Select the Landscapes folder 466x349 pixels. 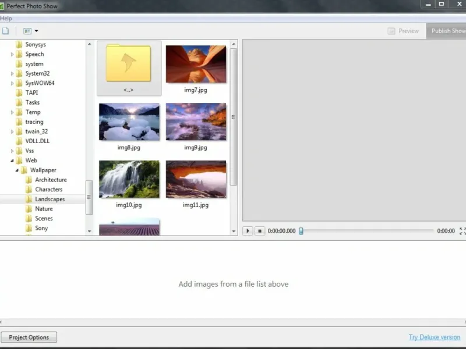(x=50, y=199)
